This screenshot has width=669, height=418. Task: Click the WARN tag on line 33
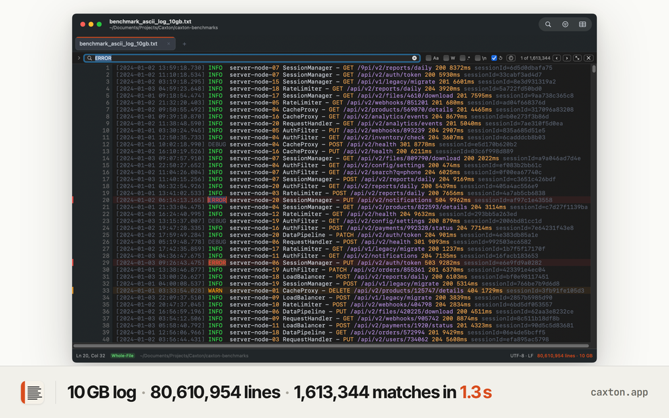point(215,290)
